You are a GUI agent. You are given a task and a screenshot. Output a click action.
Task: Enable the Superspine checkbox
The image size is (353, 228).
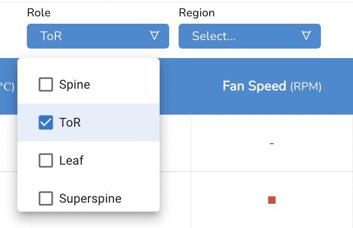coord(46,198)
